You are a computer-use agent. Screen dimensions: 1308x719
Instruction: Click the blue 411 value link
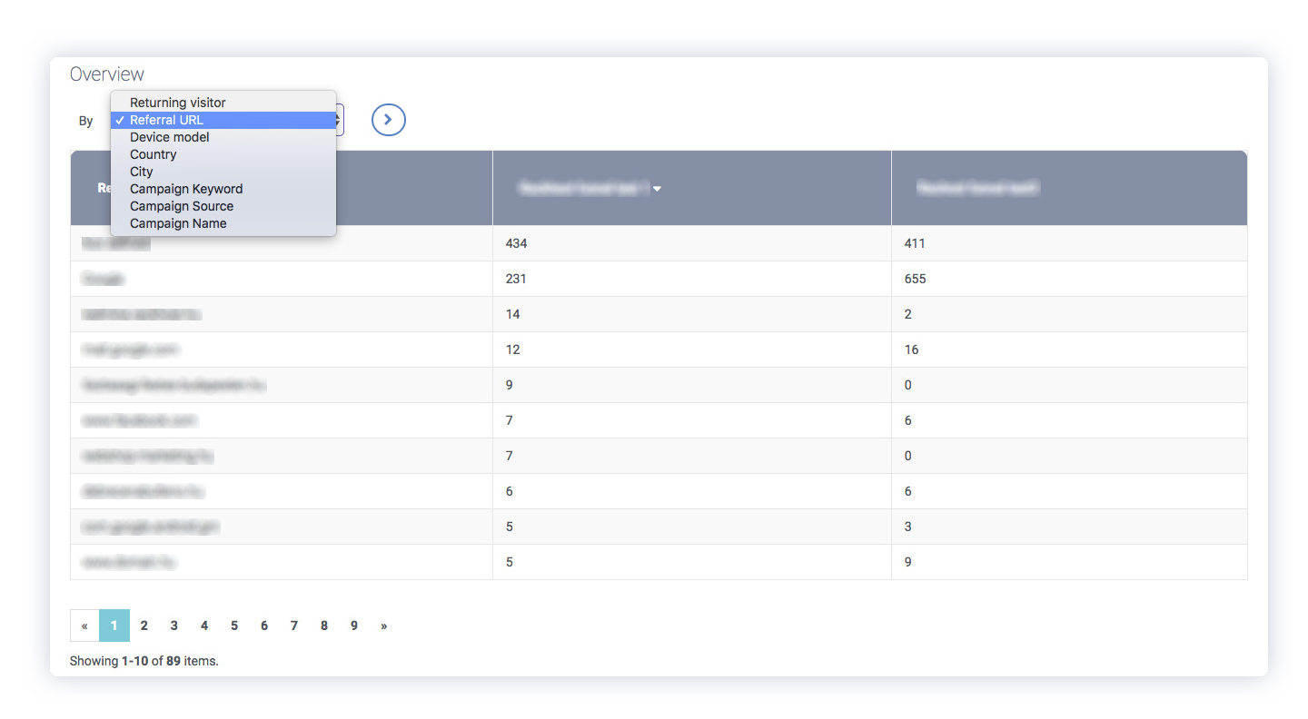[x=914, y=242]
